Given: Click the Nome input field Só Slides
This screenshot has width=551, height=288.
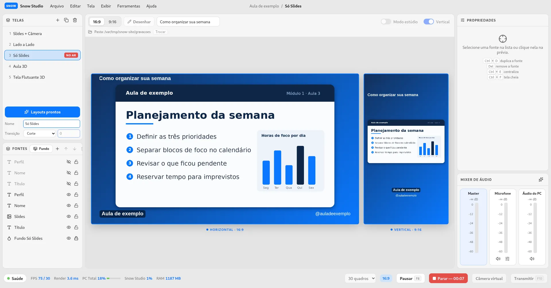Looking at the screenshot, I should point(52,124).
